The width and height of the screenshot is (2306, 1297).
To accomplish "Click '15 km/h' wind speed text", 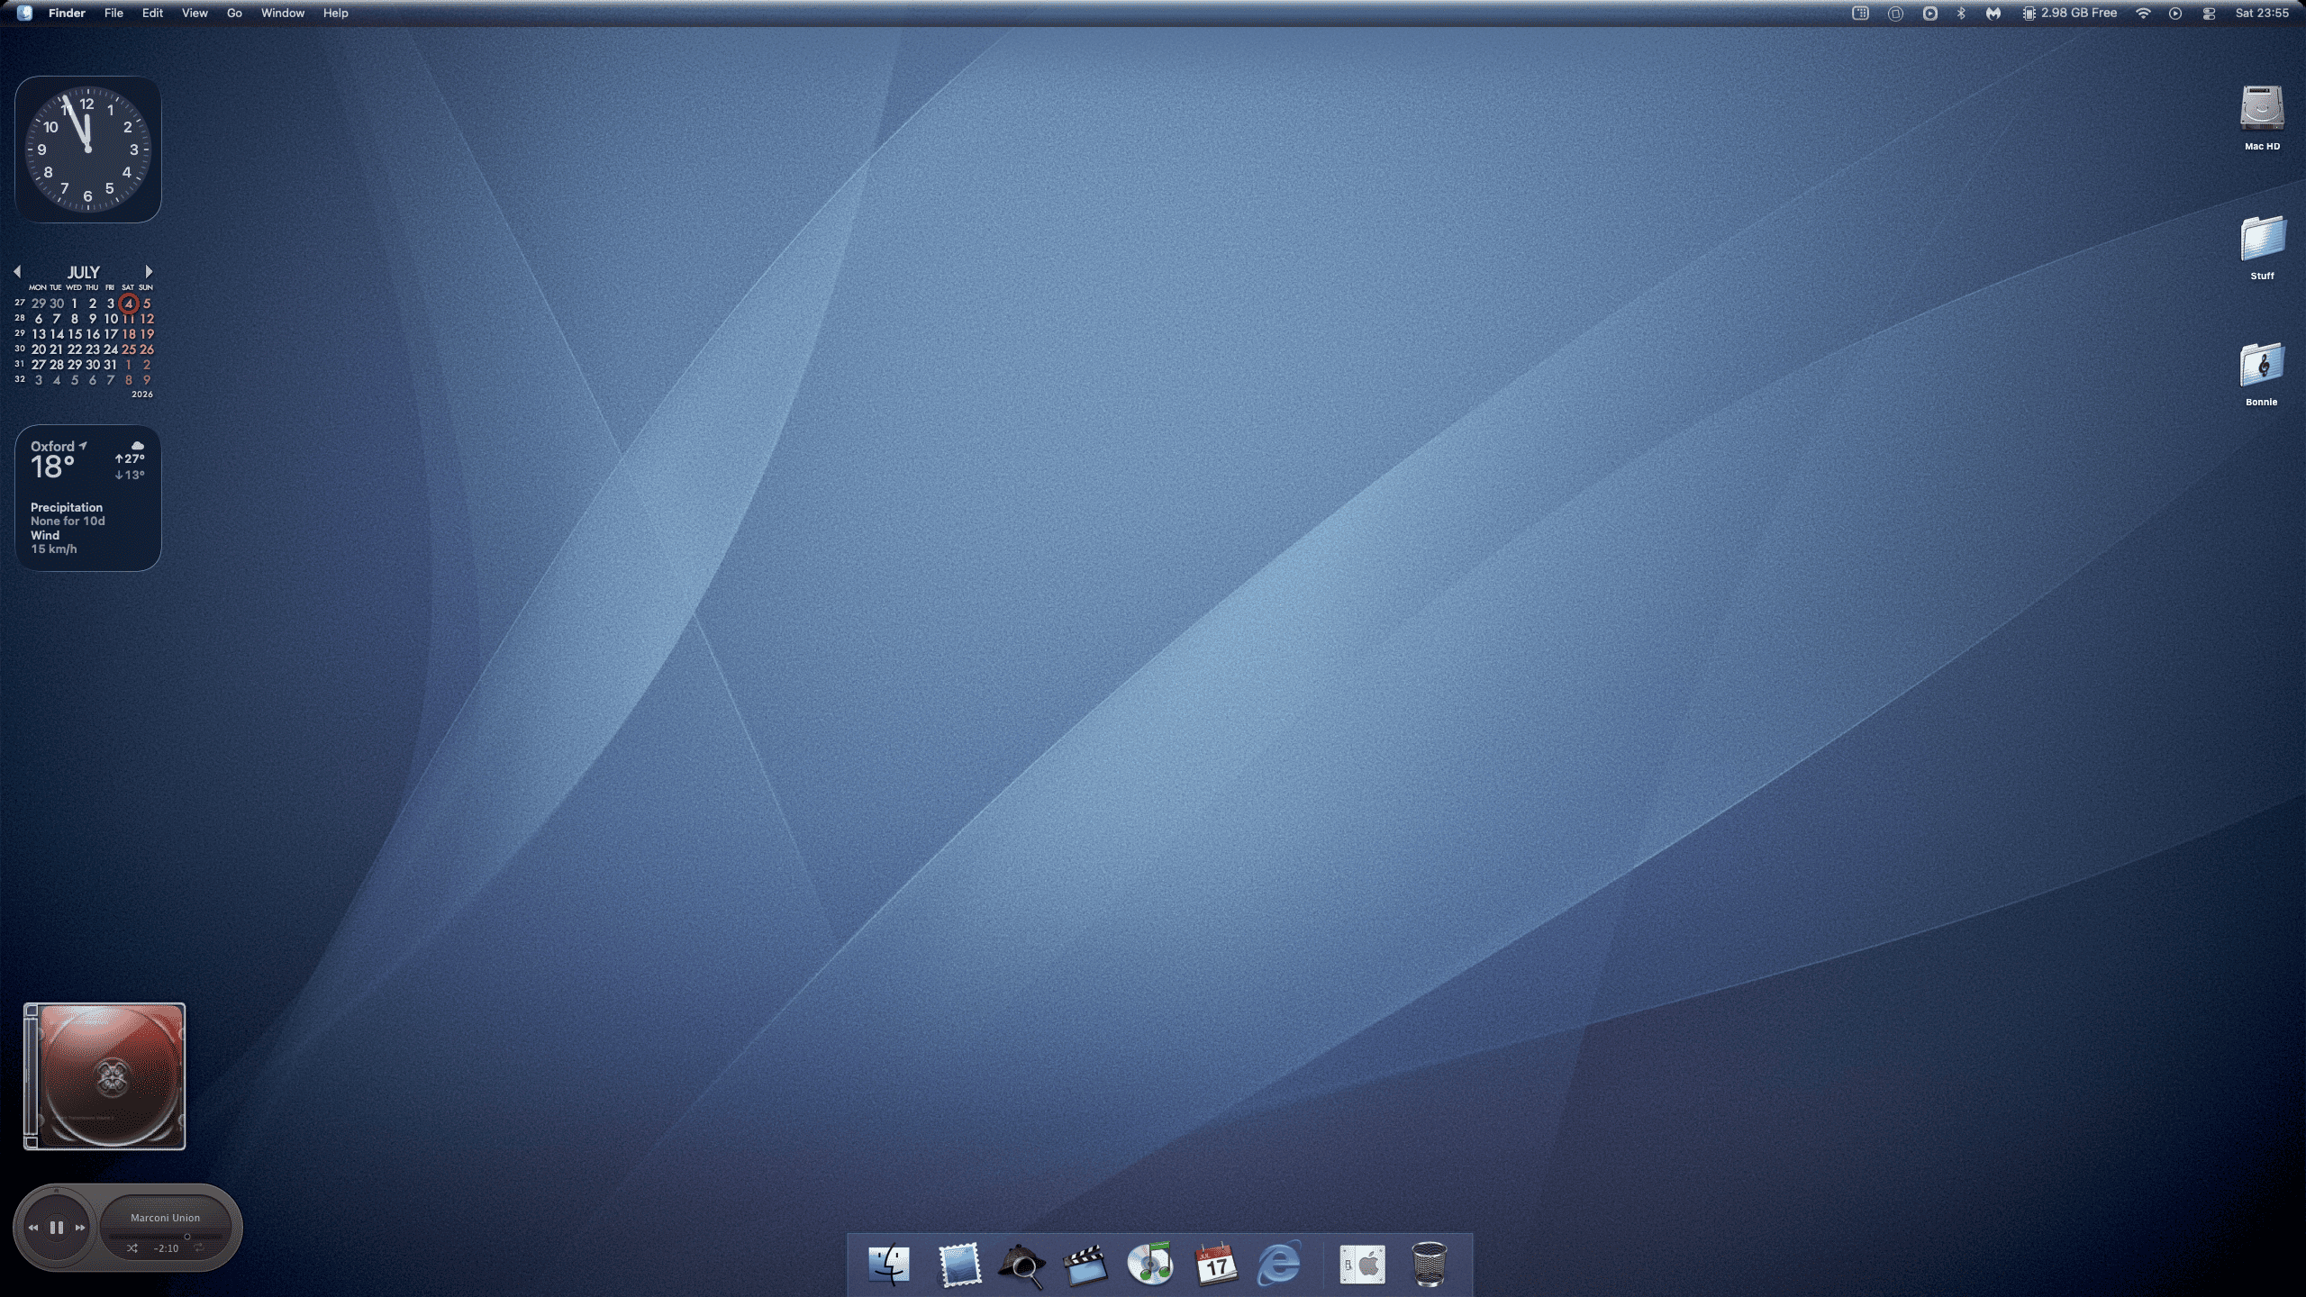I will 54,549.
